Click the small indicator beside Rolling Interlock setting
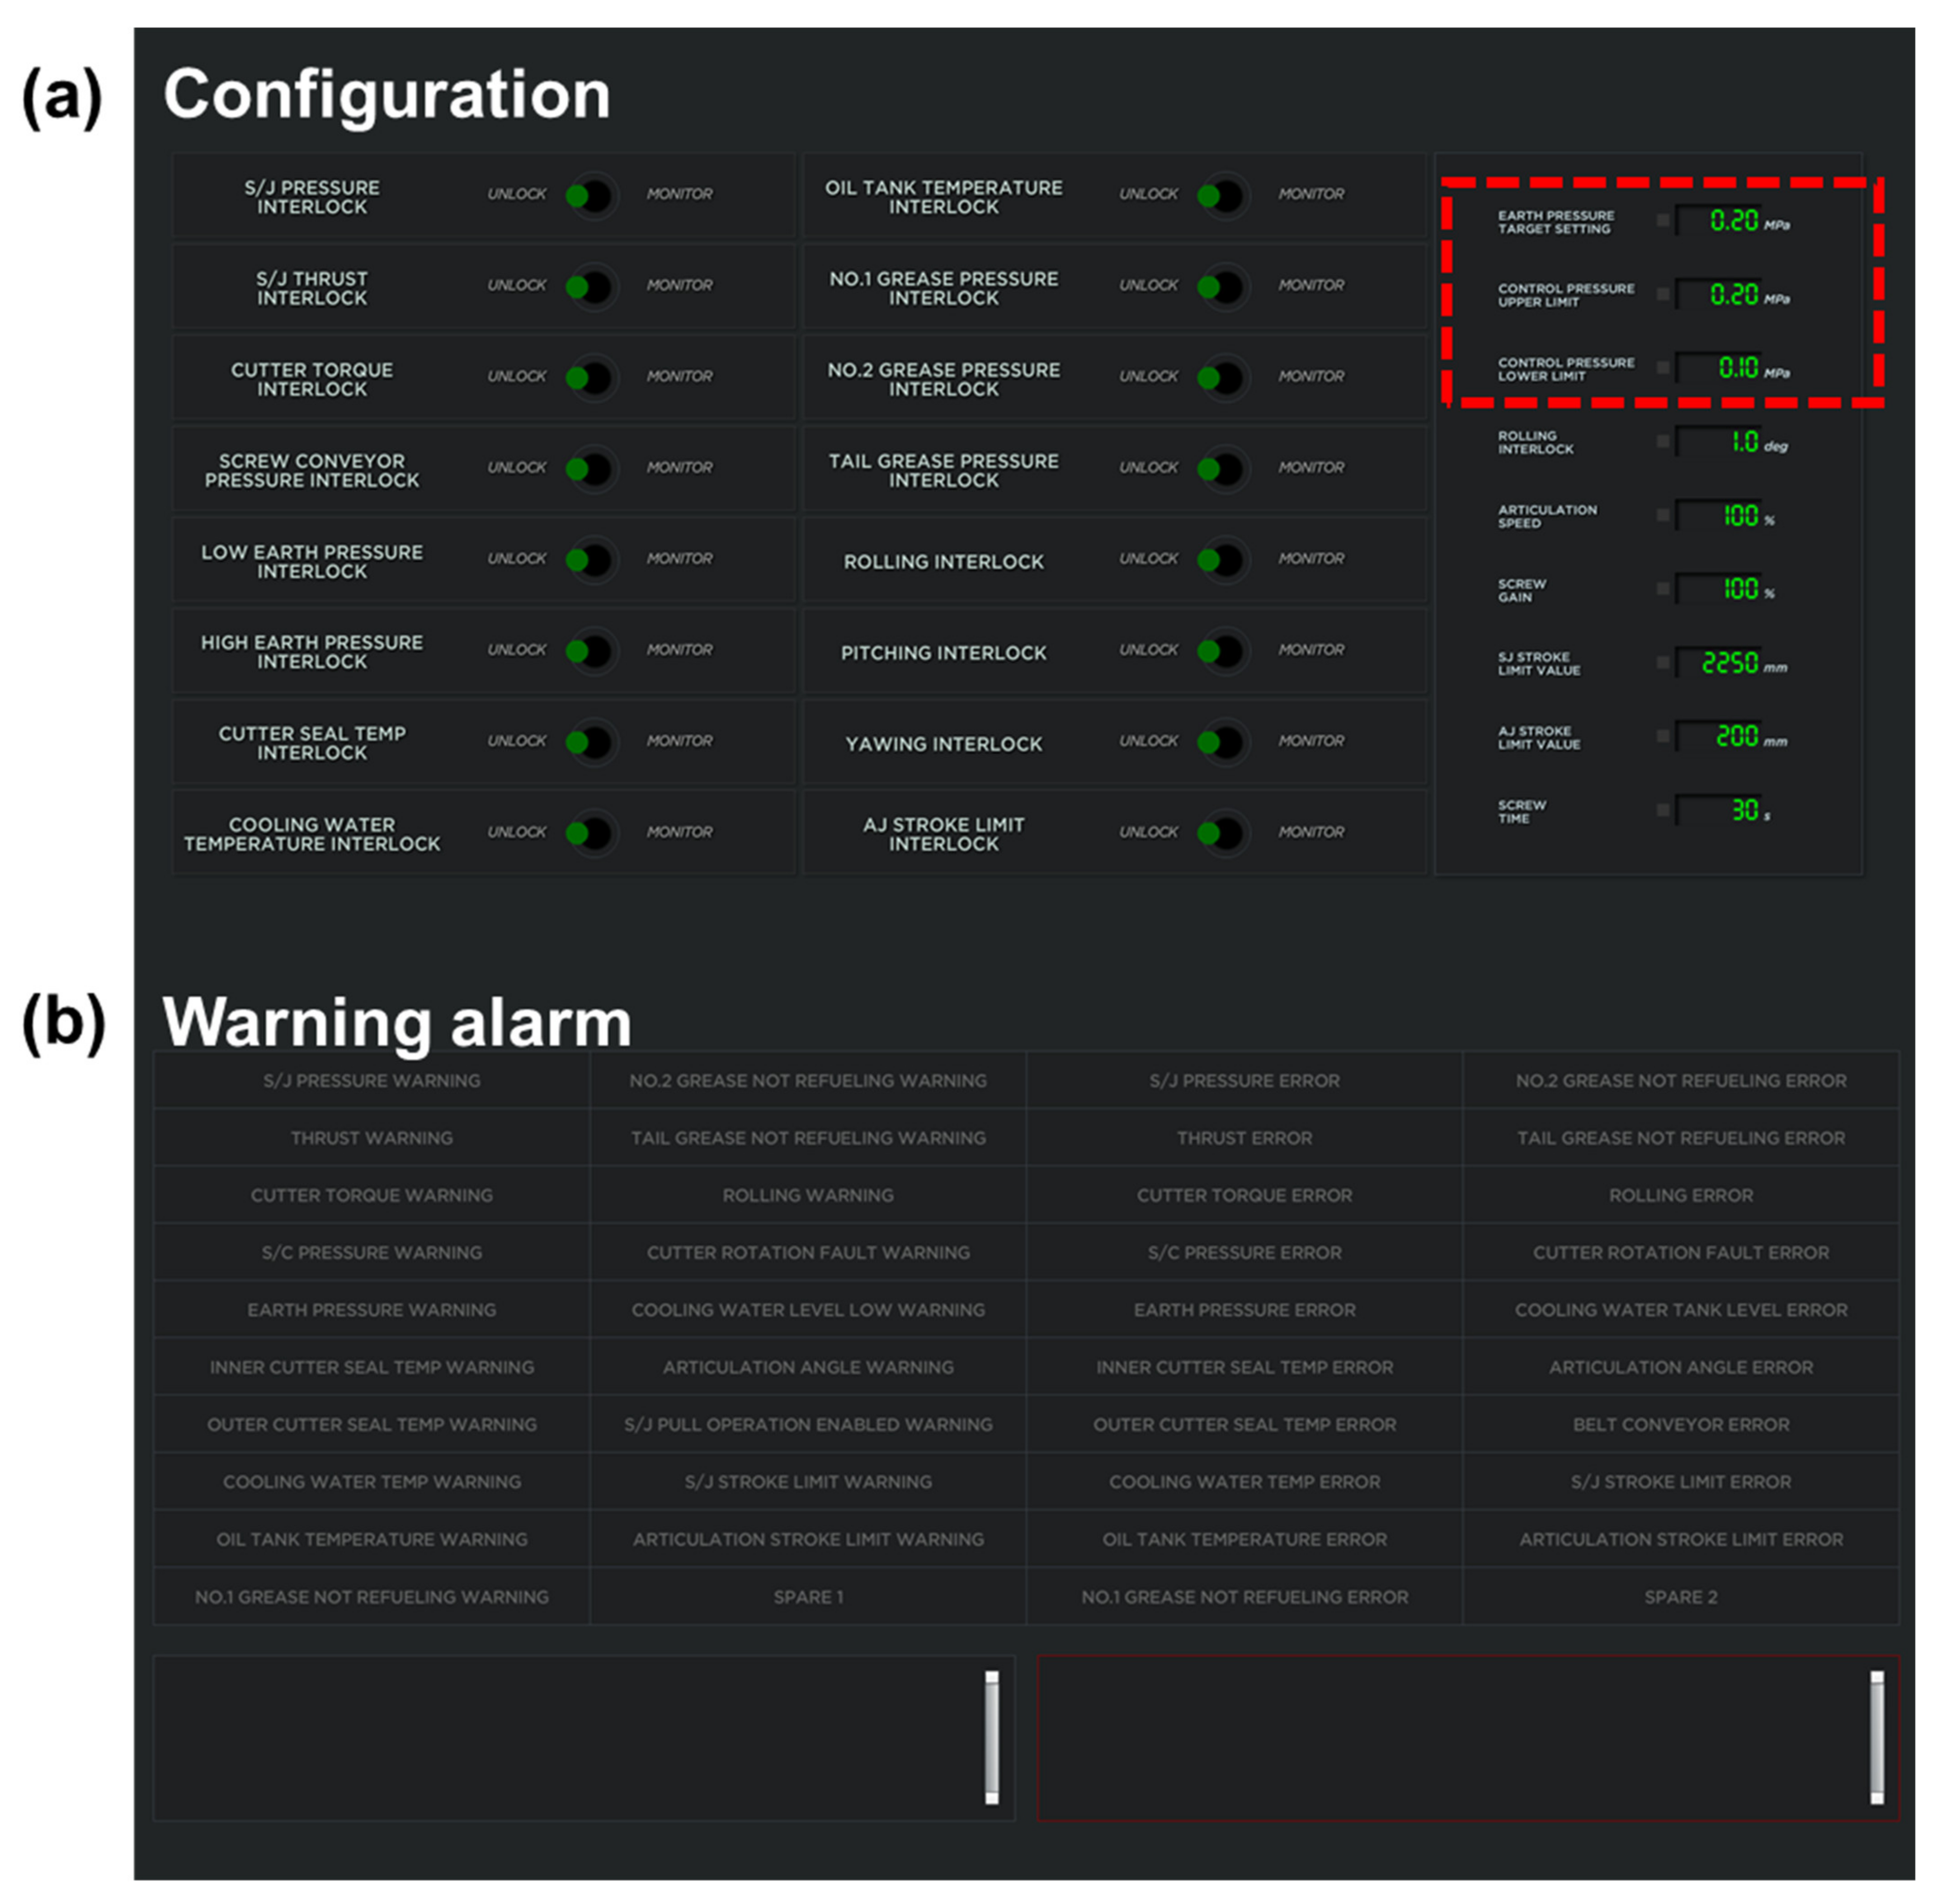 pyautogui.click(x=1663, y=441)
